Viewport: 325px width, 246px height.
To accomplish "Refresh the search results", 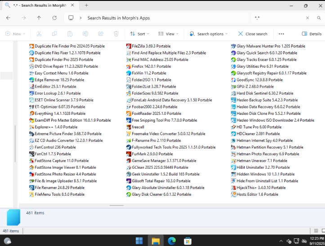I will (54, 18).
